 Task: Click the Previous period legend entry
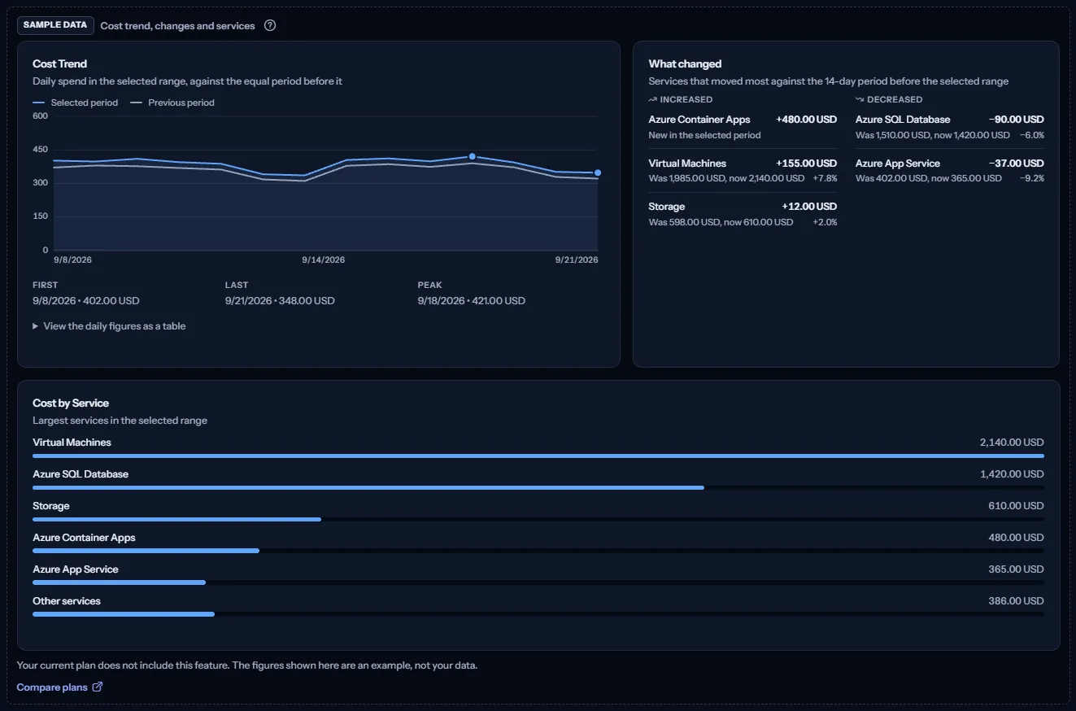pos(172,103)
